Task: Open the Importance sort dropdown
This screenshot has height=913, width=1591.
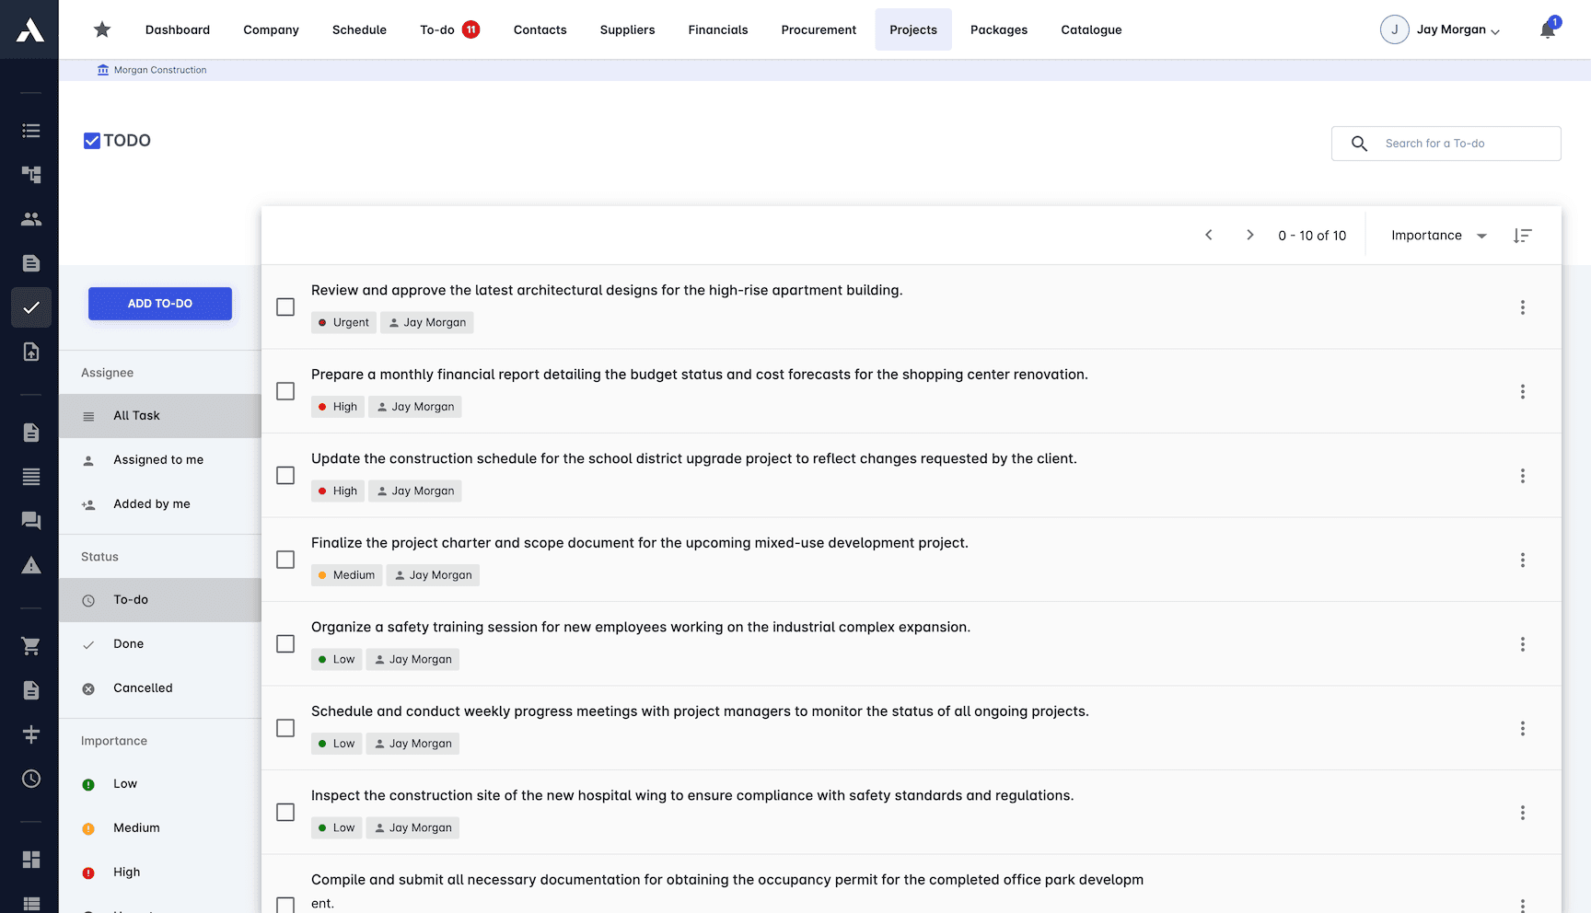Action: pos(1436,235)
